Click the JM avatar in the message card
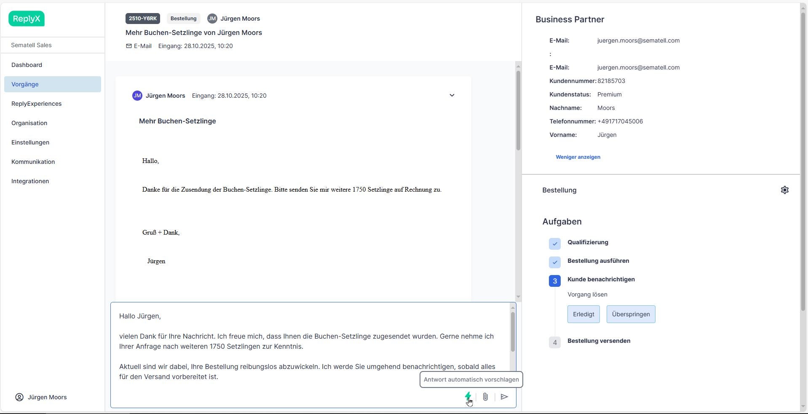Screen dimensions: 808x414 (137, 96)
